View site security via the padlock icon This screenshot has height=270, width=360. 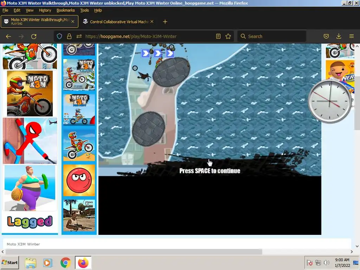pyautogui.click(x=69, y=36)
